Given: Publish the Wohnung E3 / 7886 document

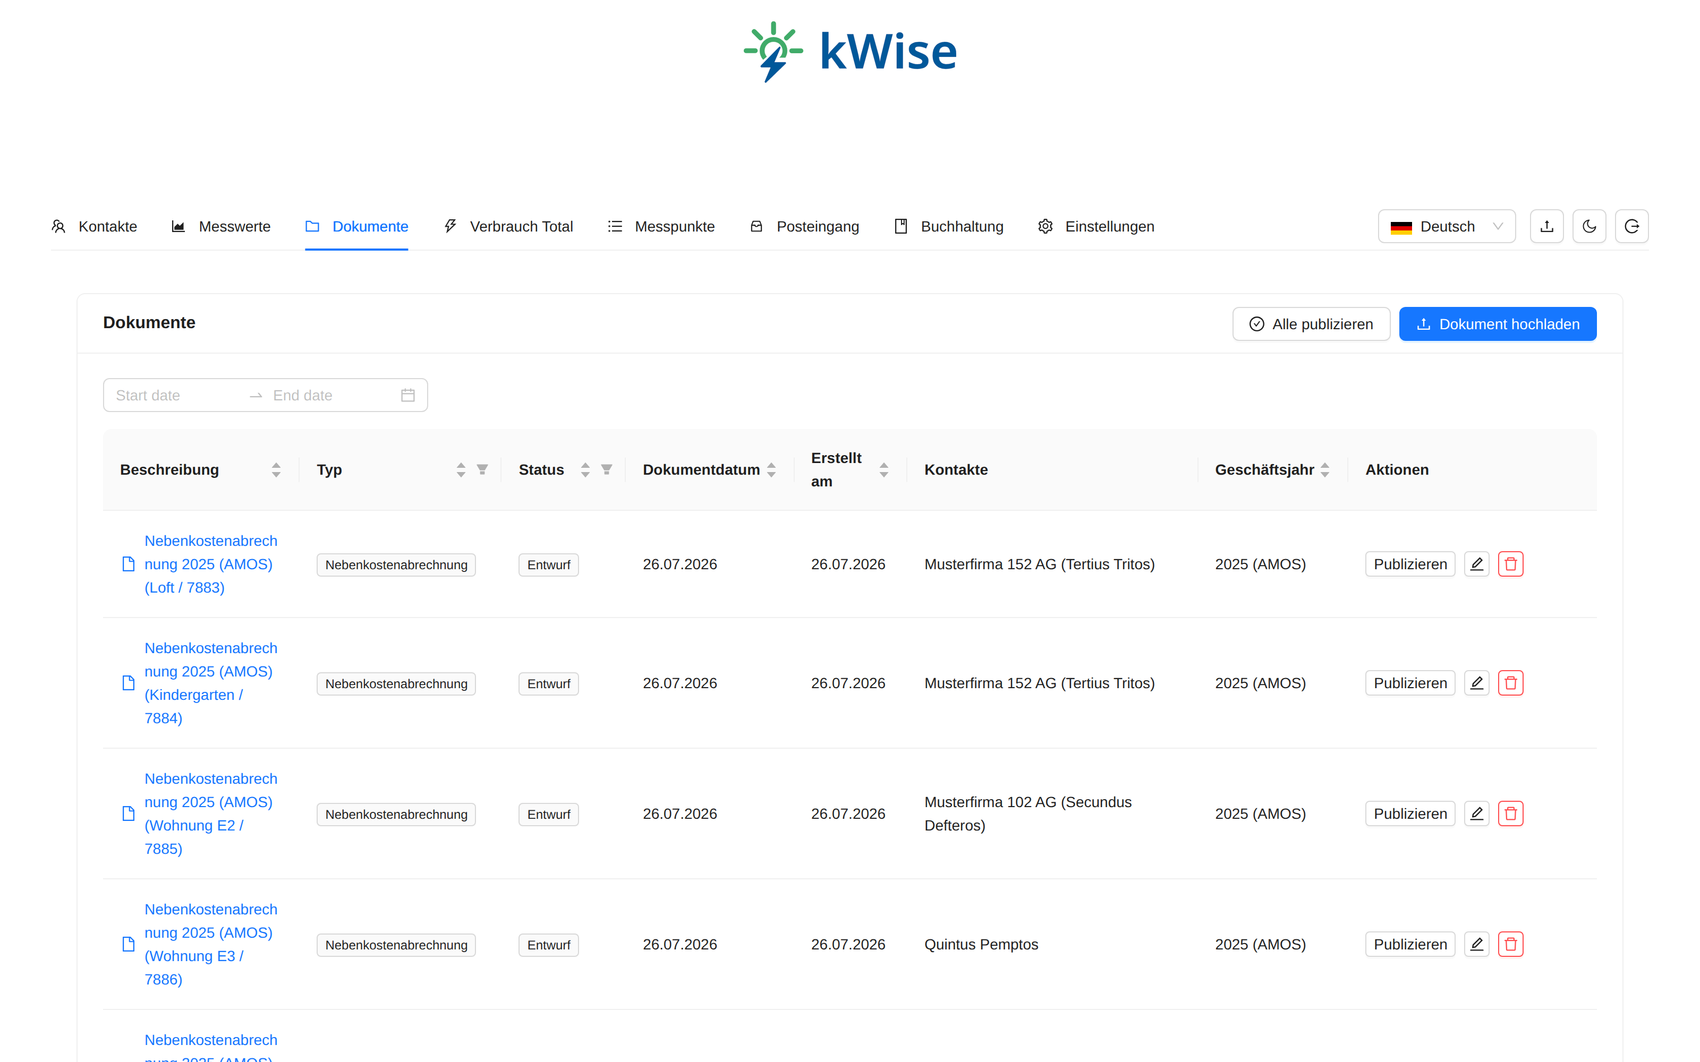Looking at the screenshot, I should tap(1410, 944).
